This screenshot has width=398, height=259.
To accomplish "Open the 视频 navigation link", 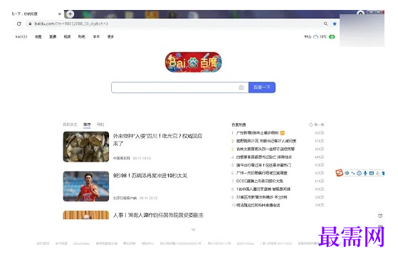I will click(x=67, y=37).
